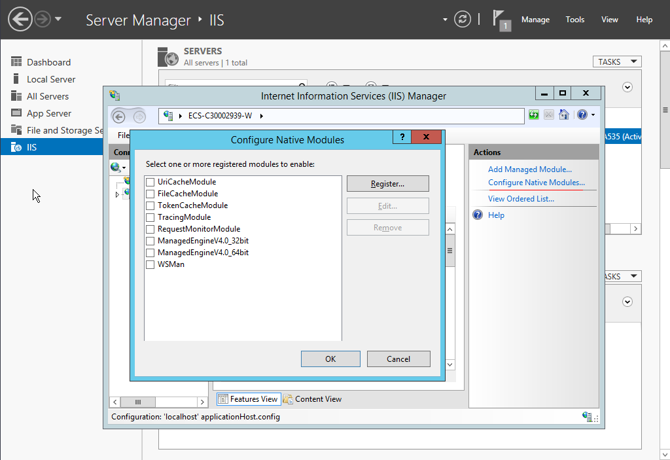Click the IIS Manager blue help icon
The image size is (670, 460).
point(582,115)
